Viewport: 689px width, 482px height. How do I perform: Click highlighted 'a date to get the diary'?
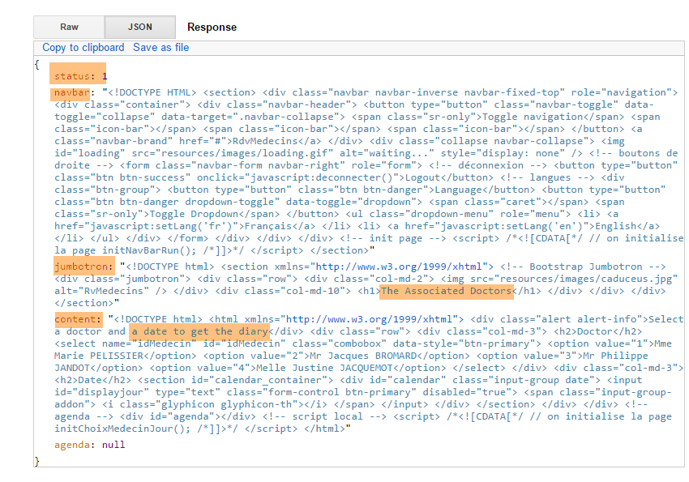click(x=199, y=331)
